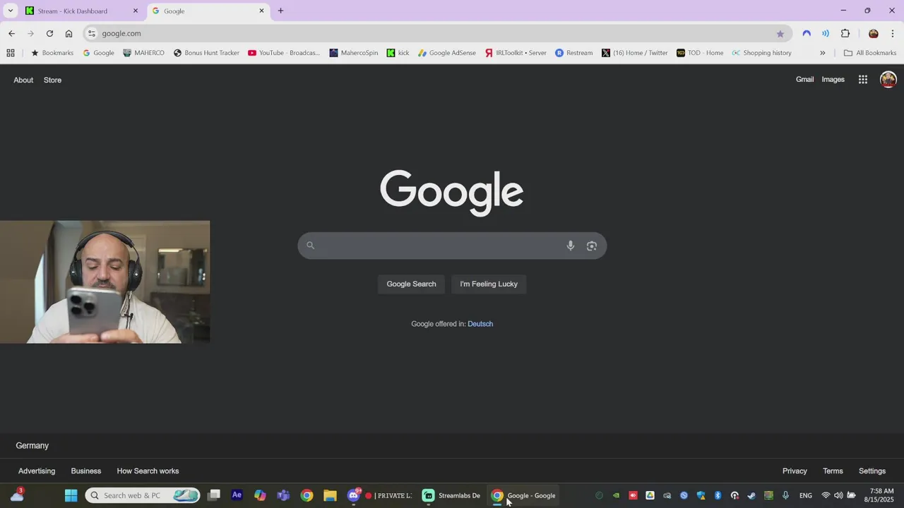The height and width of the screenshot is (508, 904).
Task: Open How Search works link
Action: pyautogui.click(x=148, y=471)
